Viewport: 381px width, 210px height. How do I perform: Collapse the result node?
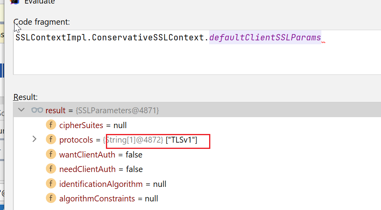(21, 110)
